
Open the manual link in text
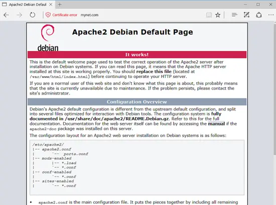click(216, 123)
